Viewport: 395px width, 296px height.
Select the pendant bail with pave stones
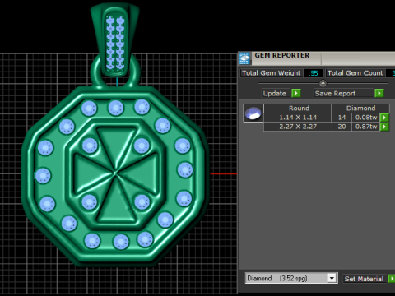pos(115,41)
